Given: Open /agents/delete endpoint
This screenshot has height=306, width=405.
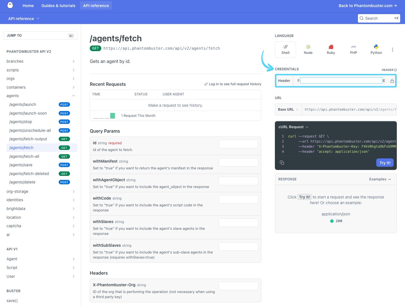Looking at the screenshot, I should [x=42, y=182].
